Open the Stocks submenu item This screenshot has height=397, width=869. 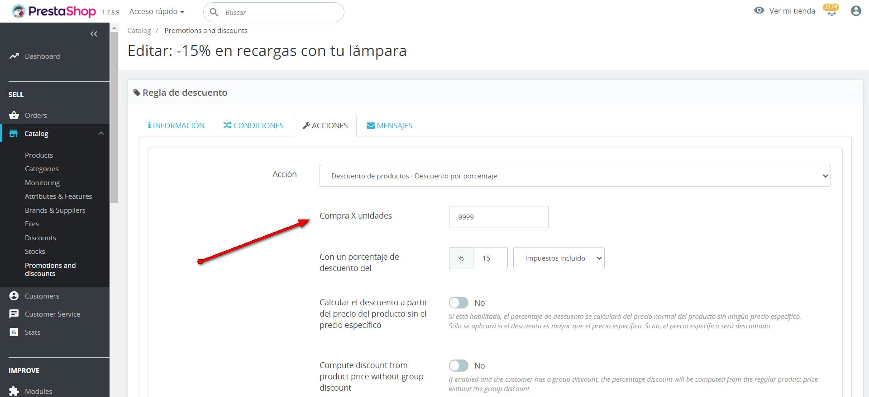point(35,251)
